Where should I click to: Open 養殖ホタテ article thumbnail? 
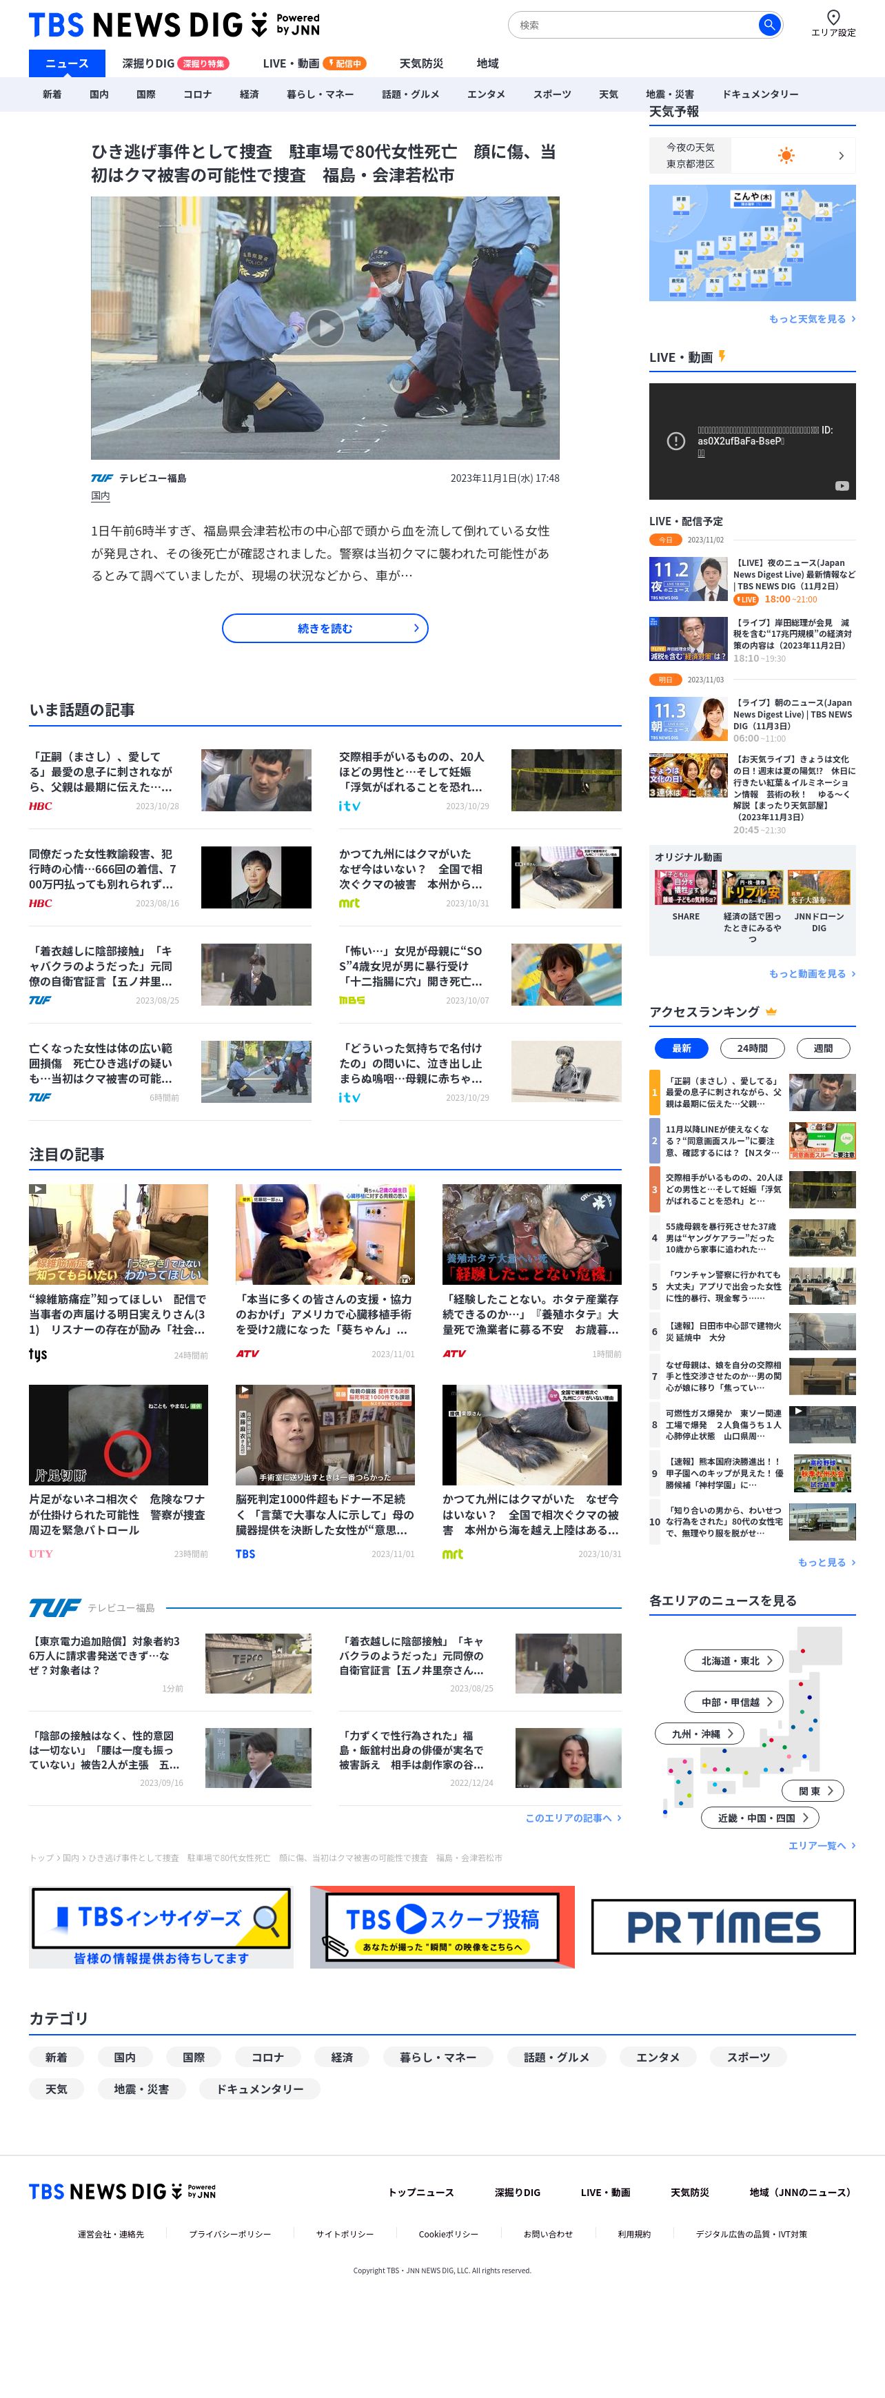point(531,1233)
